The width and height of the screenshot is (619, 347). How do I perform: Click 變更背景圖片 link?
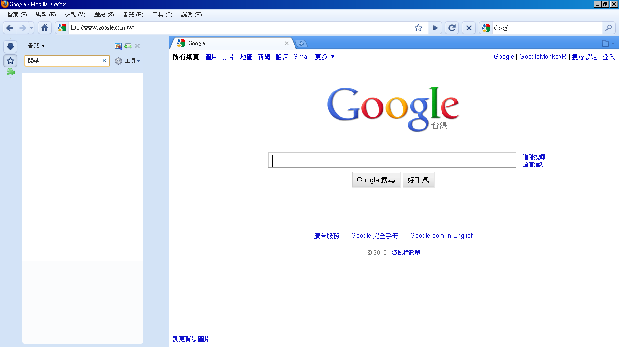[191, 339]
